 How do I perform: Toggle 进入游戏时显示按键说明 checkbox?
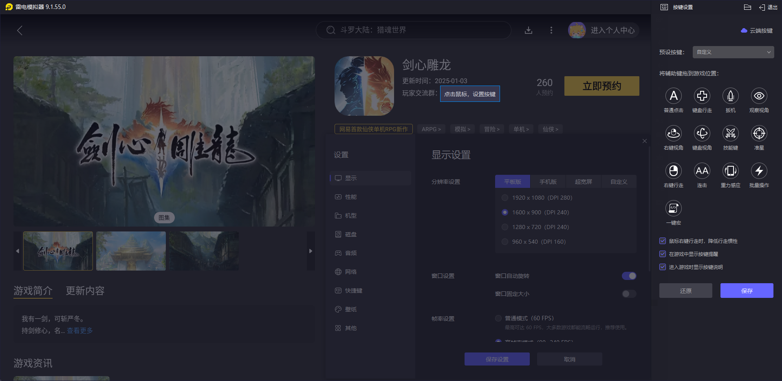[x=663, y=267]
